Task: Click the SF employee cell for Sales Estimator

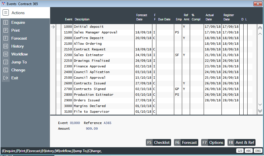Action: [177, 55]
